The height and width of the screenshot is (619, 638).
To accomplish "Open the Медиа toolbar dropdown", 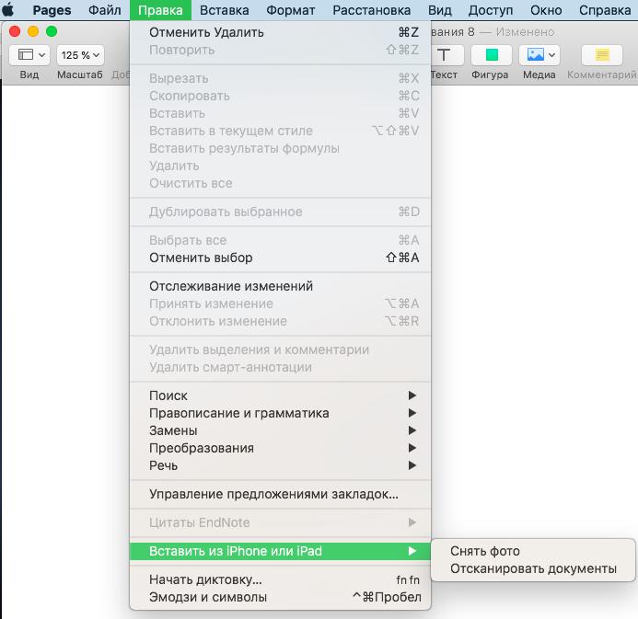I will (539, 55).
